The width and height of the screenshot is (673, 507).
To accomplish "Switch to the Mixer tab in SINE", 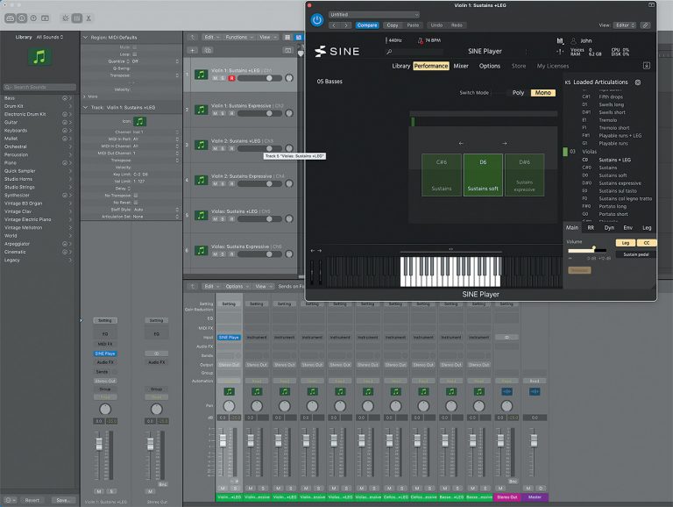I will [x=461, y=66].
